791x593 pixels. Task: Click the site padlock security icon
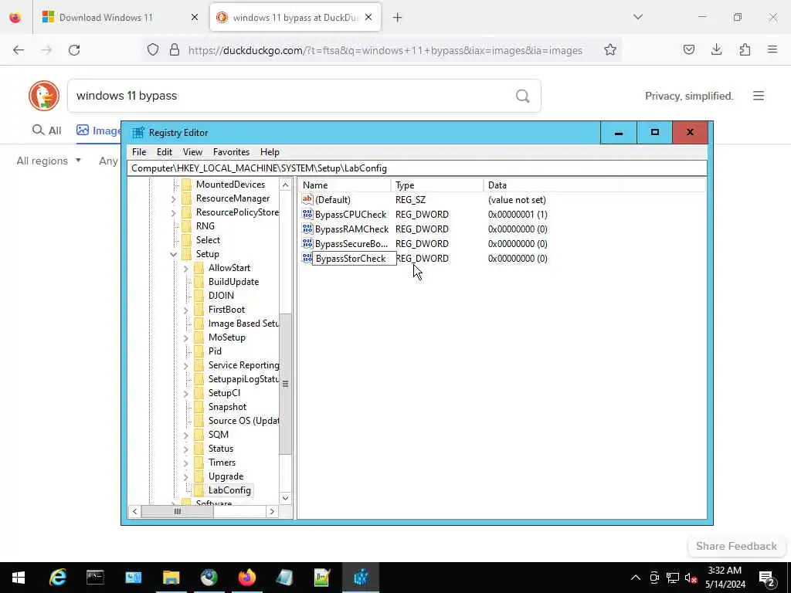click(175, 50)
